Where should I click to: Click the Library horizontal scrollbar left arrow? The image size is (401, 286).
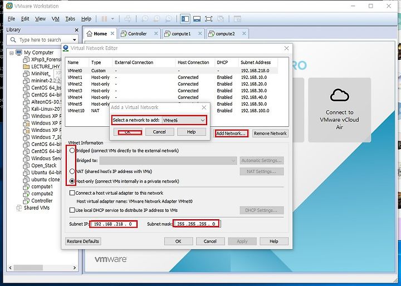point(10,268)
